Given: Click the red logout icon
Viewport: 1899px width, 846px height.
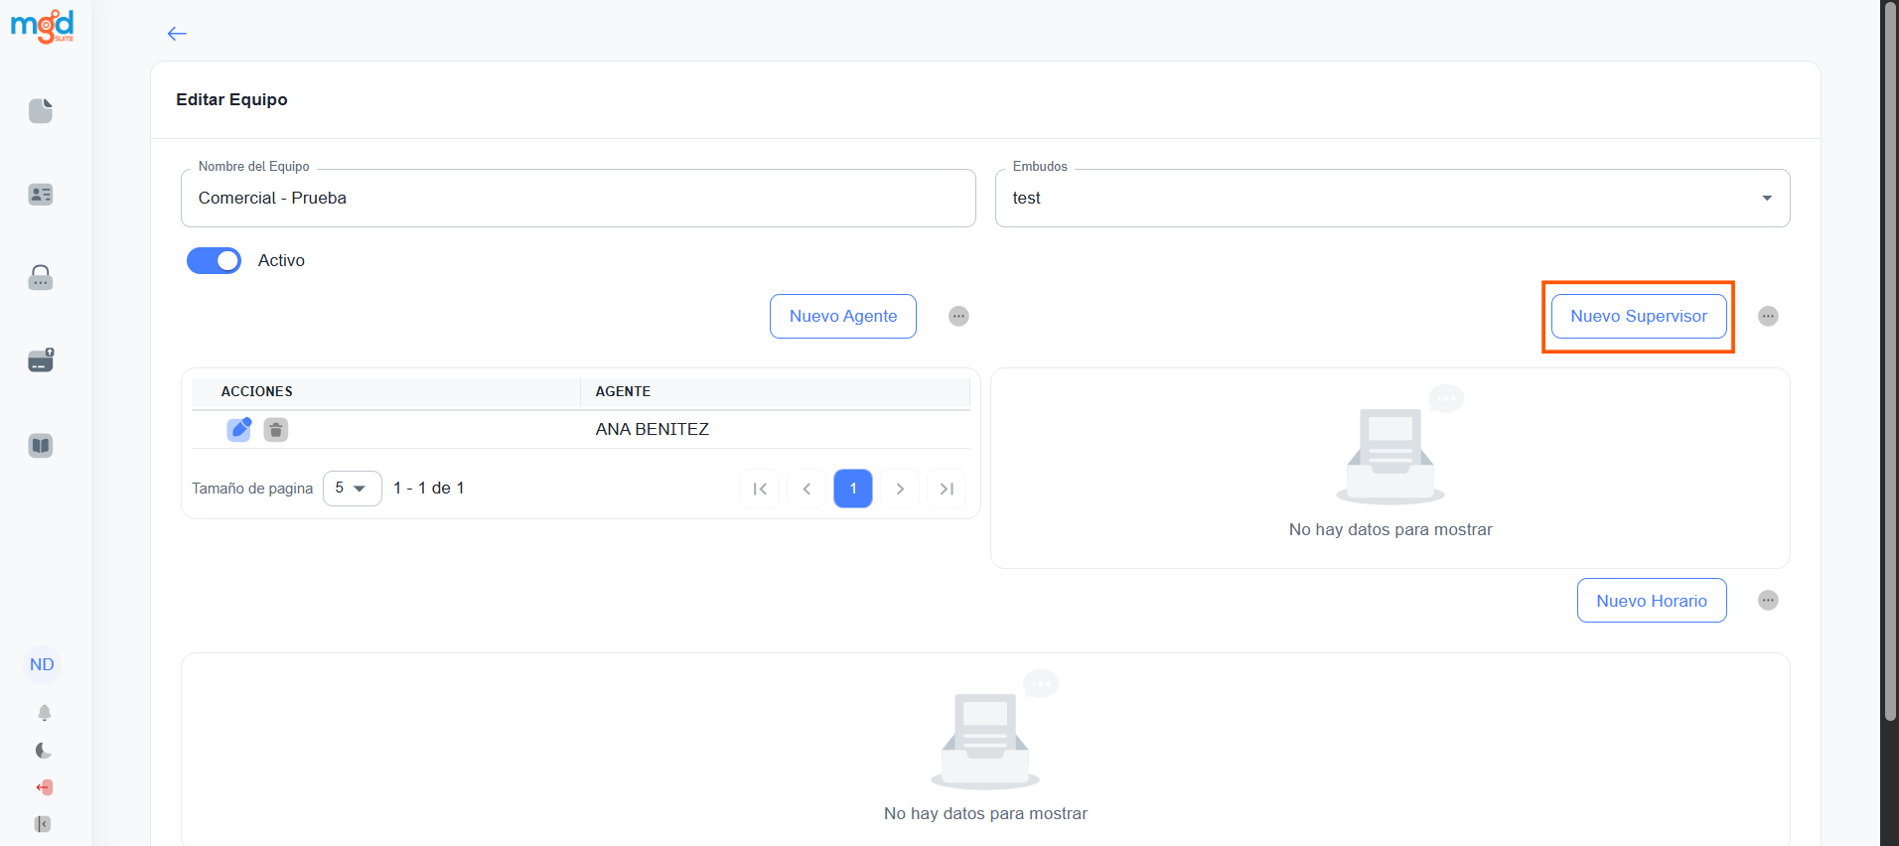Looking at the screenshot, I should point(44,787).
